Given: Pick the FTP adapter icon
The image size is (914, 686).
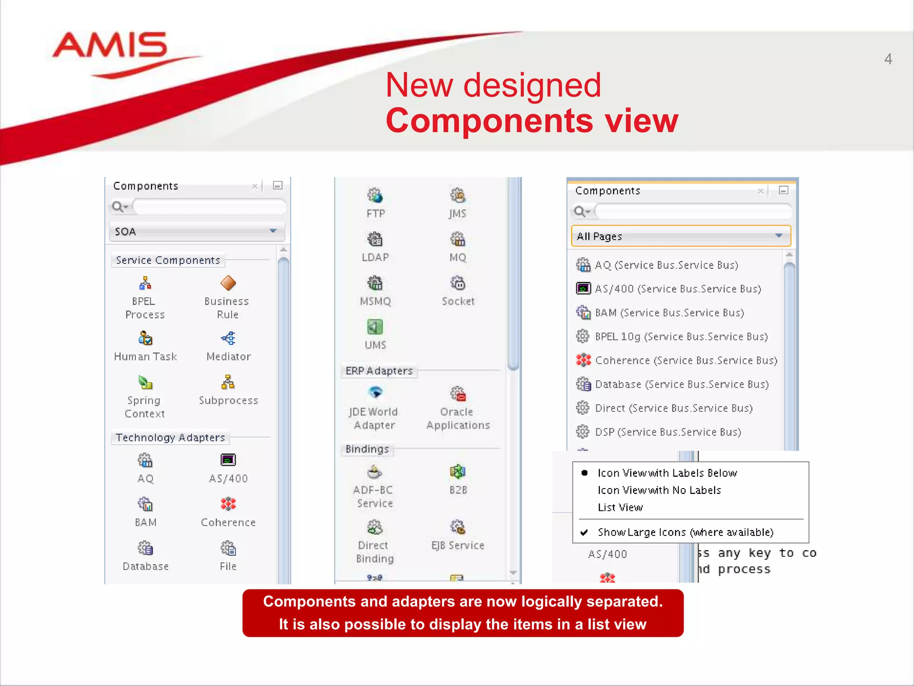Looking at the screenshot, I should [375, 195].
